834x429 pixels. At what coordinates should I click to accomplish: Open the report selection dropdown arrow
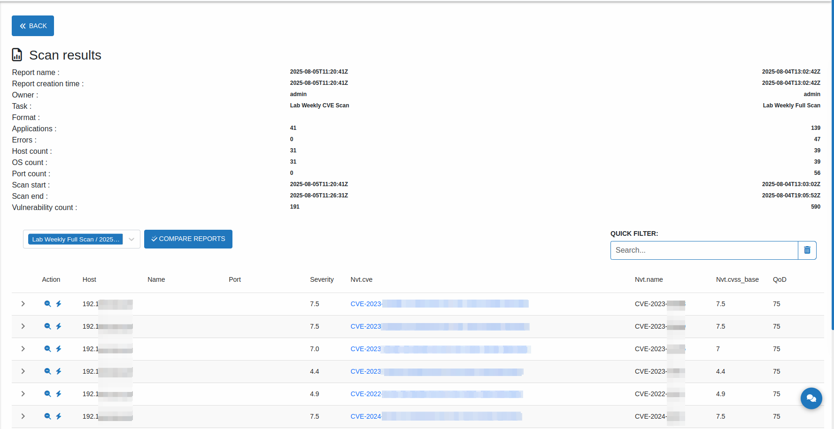pyautogui.click(x=131, y=240)
